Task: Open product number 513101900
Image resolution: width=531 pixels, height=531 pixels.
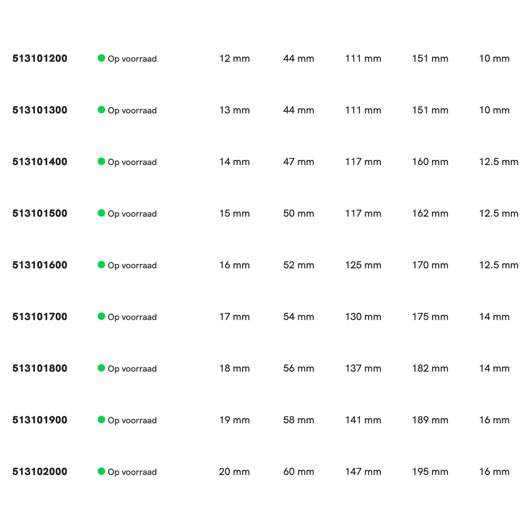Action: (x=40, y=420)
